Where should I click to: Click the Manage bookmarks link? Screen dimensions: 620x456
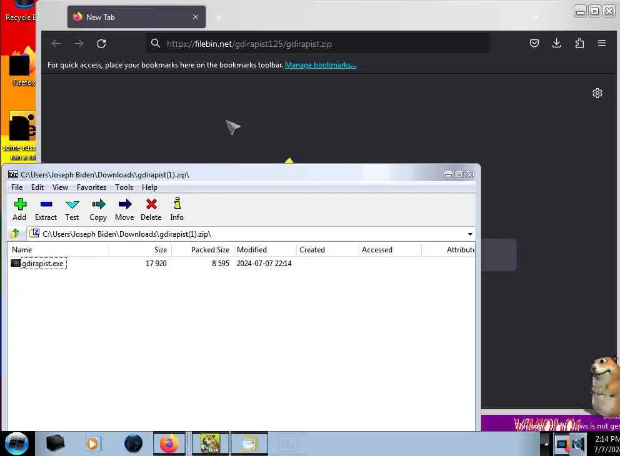pos(320,65)
